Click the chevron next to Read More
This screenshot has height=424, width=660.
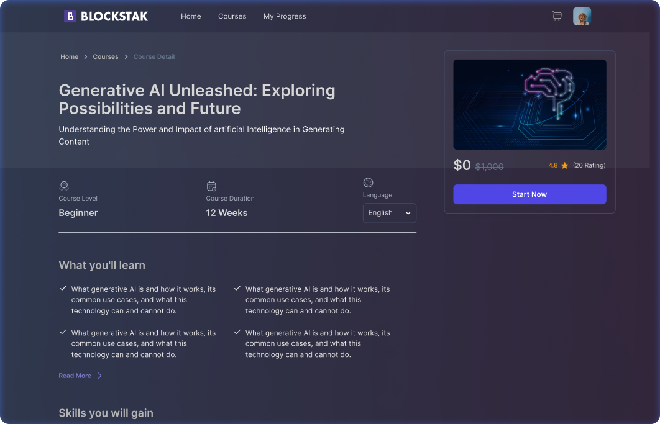point(100,376)
